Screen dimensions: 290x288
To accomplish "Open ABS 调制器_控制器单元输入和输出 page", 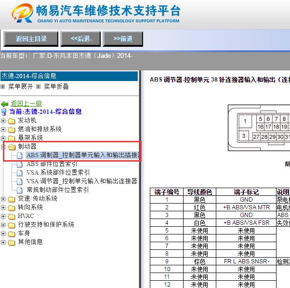I will point(83,155).
